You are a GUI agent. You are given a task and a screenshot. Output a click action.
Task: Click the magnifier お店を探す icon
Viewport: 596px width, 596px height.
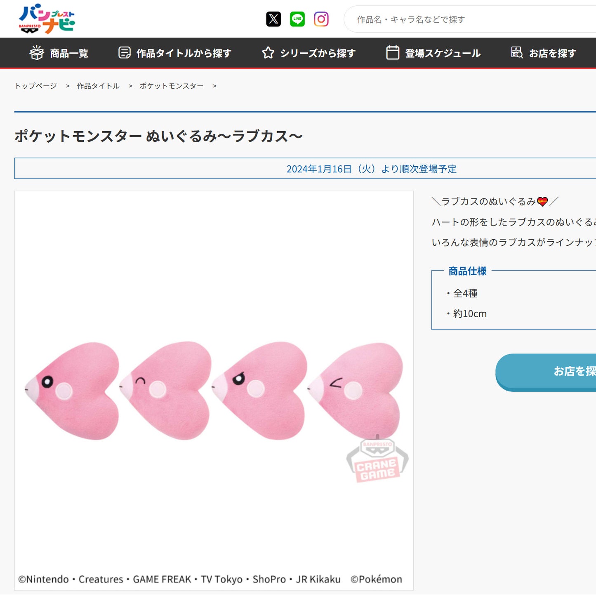[517, 53]
